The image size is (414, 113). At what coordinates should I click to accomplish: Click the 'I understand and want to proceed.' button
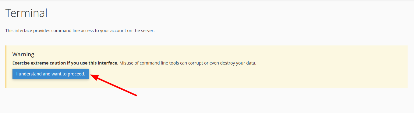click(51, 74)
